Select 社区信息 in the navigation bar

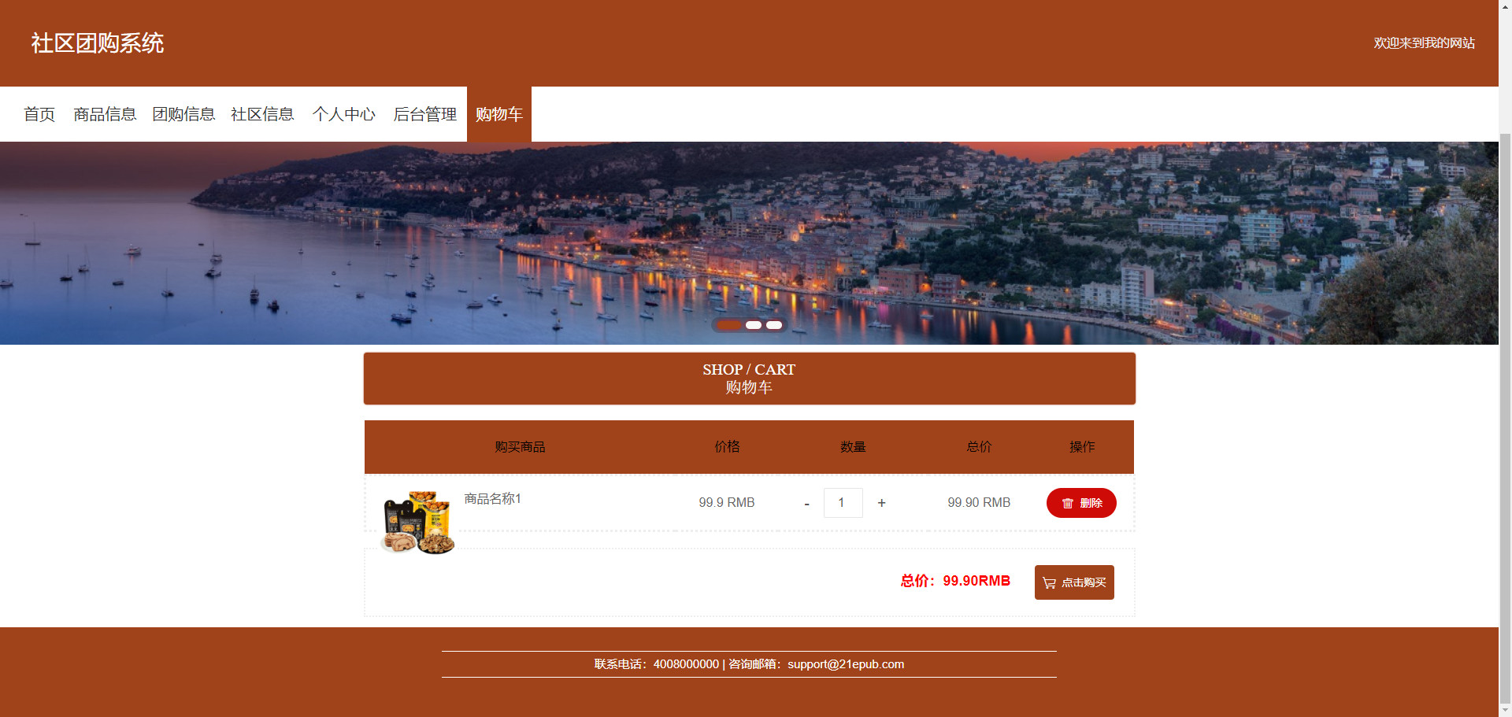click(x=262, y=114)
